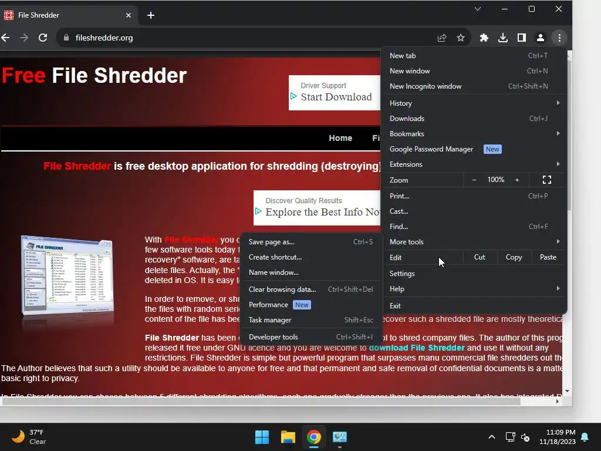Select New tab menu item

474,56
